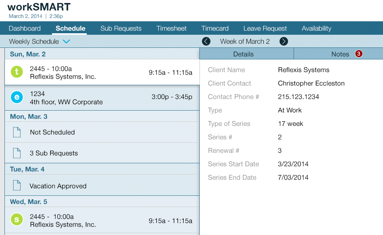Image resolution: width=383 pixels, height=235 pixels.
Task: Click the blue 'e' shift icon
Action: point(16,98)
